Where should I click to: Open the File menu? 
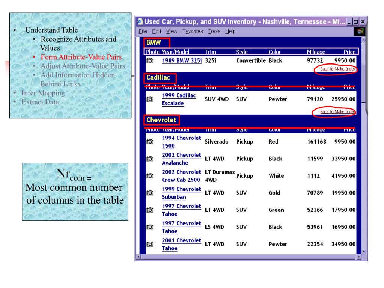(142, 31)
